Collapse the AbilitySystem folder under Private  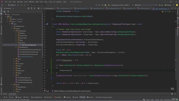pyautogui.click(x=14, y=31)
